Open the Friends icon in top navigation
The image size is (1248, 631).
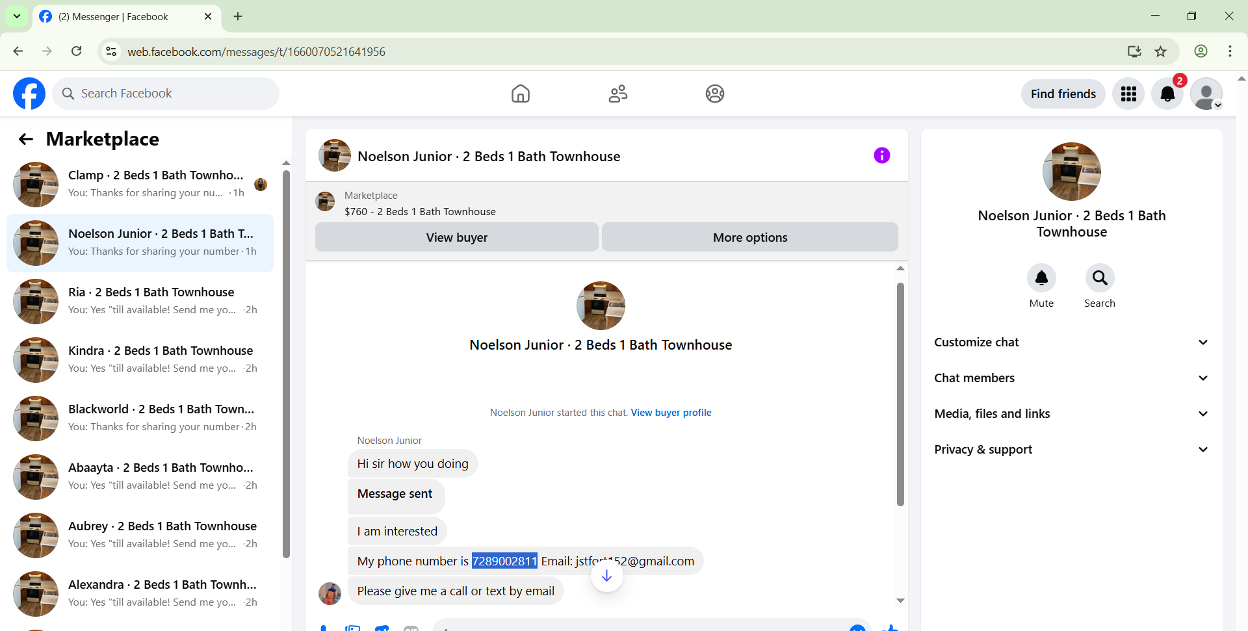pyautogui.click(x=618, y=94)
